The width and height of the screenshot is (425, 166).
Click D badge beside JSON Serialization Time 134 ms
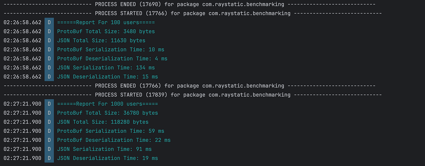[x=49, y=68]
